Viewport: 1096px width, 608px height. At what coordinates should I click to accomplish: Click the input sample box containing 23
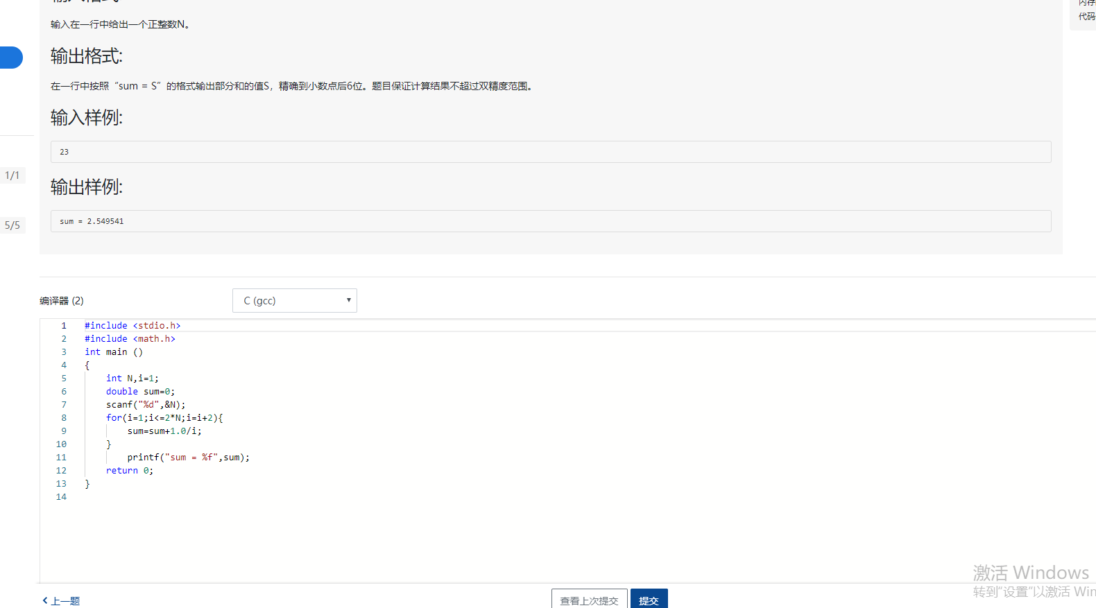[x=551, y=152]
